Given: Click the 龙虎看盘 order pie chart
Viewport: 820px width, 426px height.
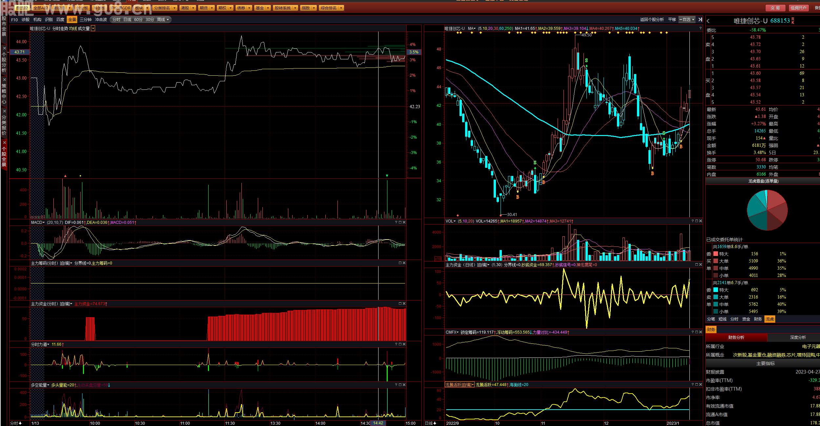Looking at the screenshot, I should [x=767, y=210].
